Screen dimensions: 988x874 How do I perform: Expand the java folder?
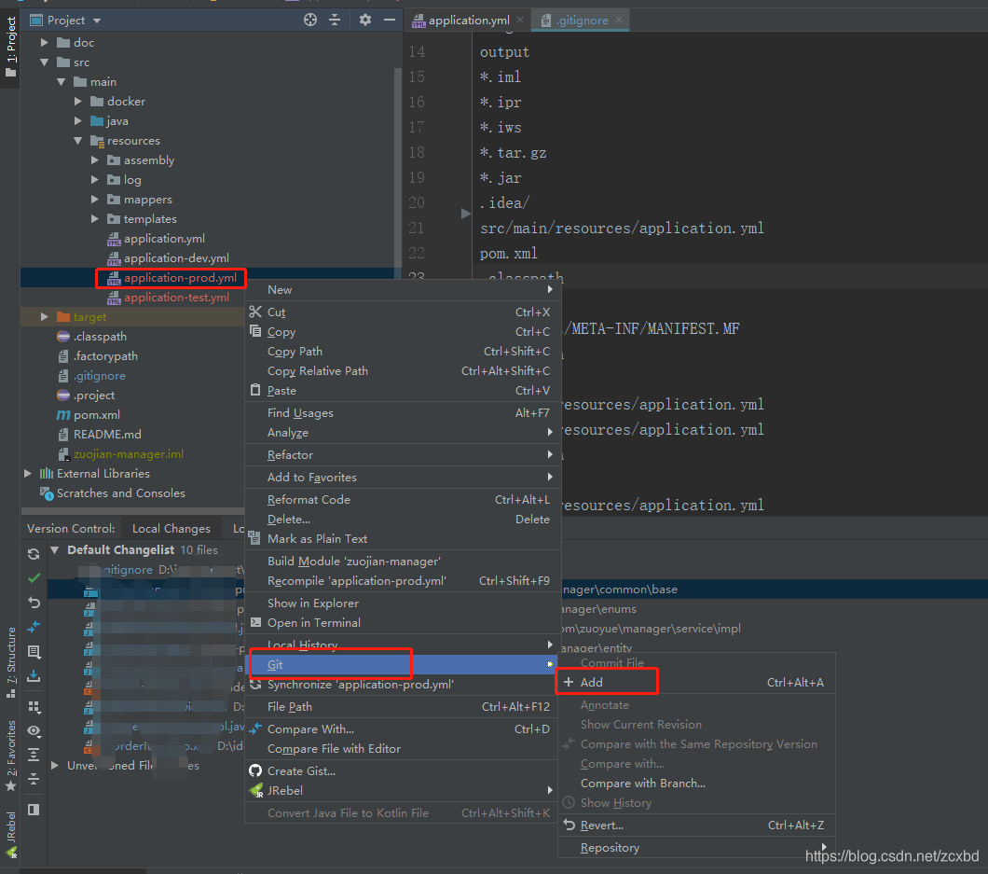[x=78, y=120]
